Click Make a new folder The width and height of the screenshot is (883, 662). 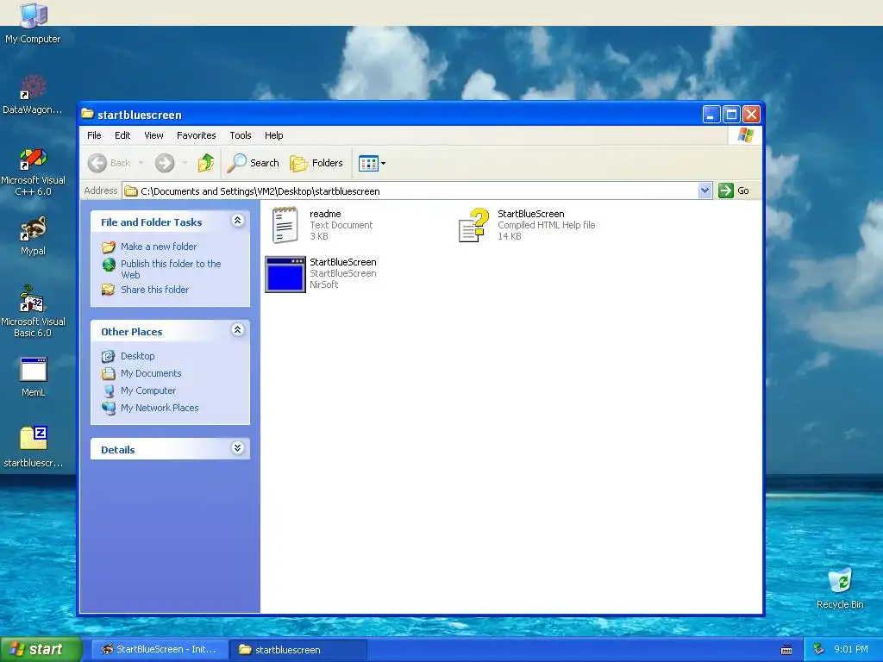pyautogui.click(x=159, y=247)
